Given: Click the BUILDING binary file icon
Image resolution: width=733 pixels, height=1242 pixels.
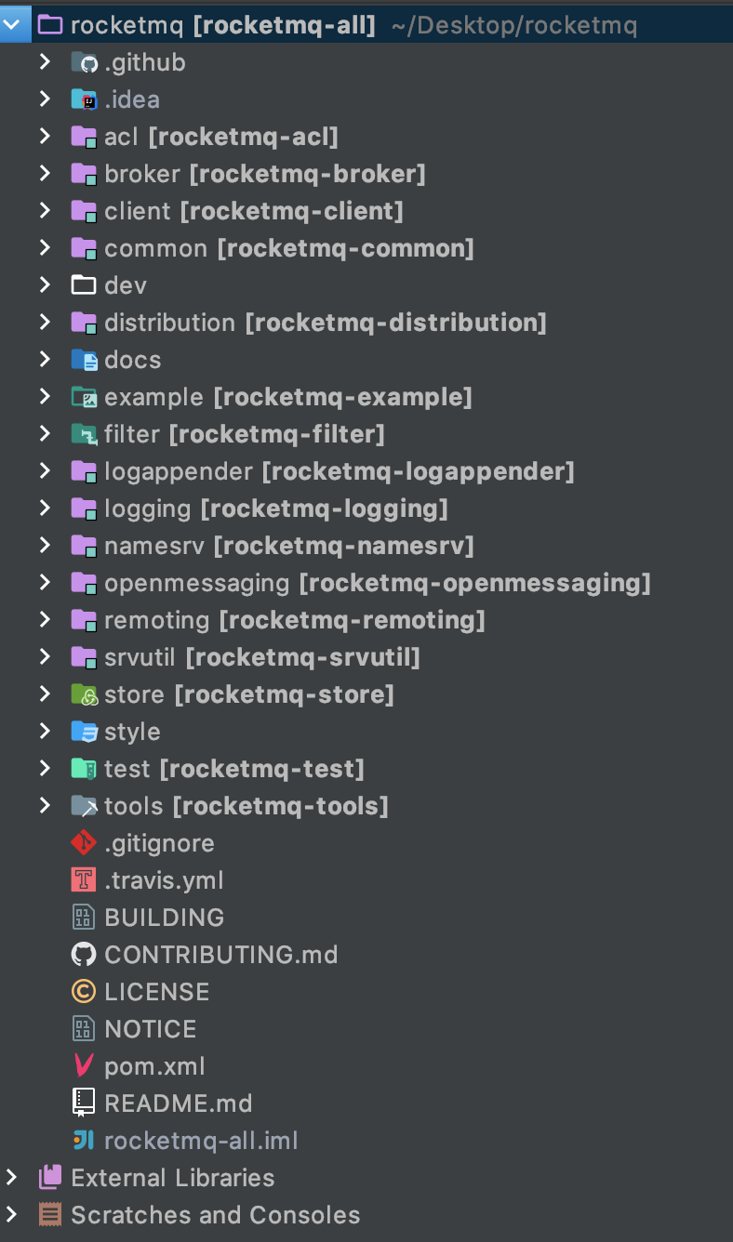Looking at the screenshot, I should (84, 918).
